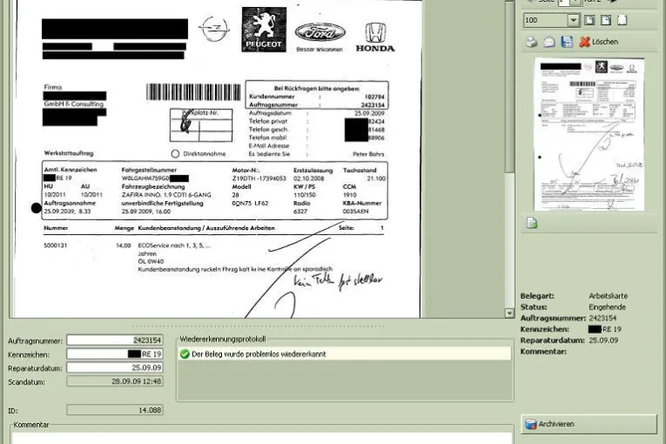Screen dimensions: 666x444
Task: Click 'ZAFIRA INNO. 1.9 CDTI 6-GANG' text in document
Action: 166,195
